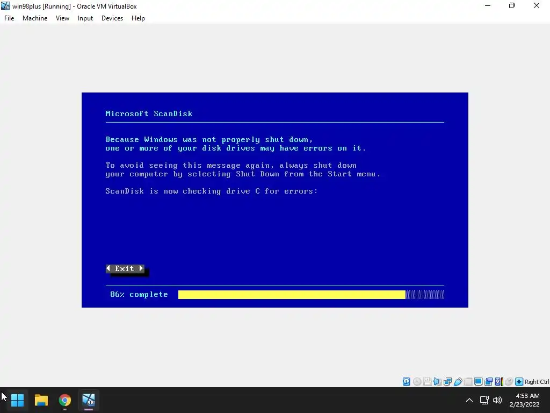
Task: Open the Machine menu
Action: pos(35,18)
